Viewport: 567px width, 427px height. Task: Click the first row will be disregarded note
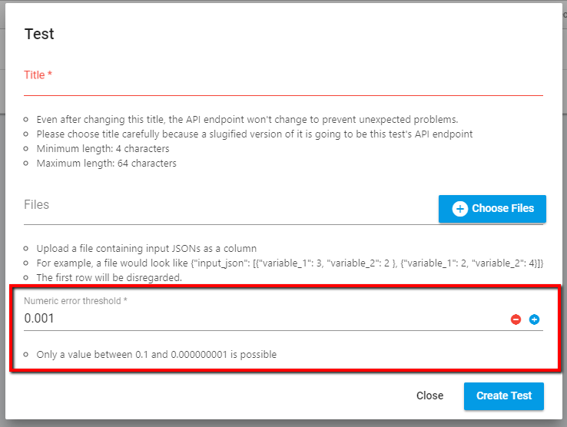point(109,278)
